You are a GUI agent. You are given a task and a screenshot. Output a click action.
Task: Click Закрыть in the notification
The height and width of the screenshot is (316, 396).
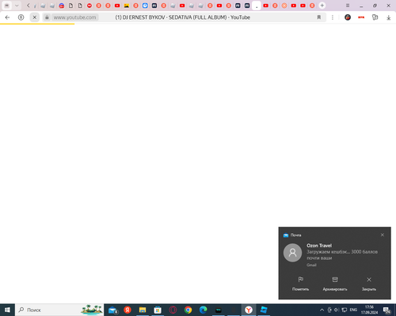click(369, 284)
